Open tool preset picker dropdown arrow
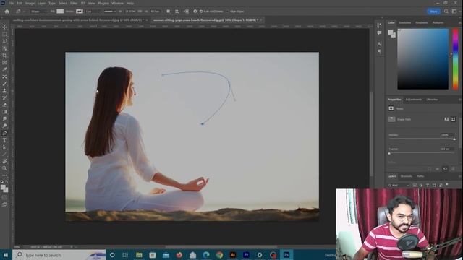This screenshot has width=463, height=260. (24, 12)
